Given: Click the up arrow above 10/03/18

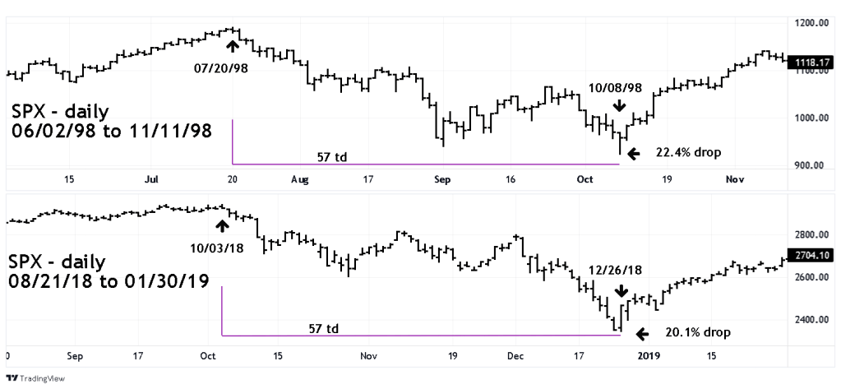Looking at the screenshot, I should (x=221, y=225).
